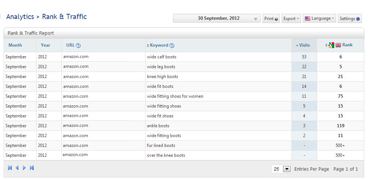Viewport: 369px width, 179px height.
Task: Sort the table by Keyword column
Action: 159,45
